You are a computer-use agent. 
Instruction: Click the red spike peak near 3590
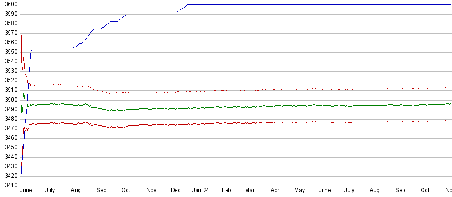pyautogui.click(x=21, y=11)
